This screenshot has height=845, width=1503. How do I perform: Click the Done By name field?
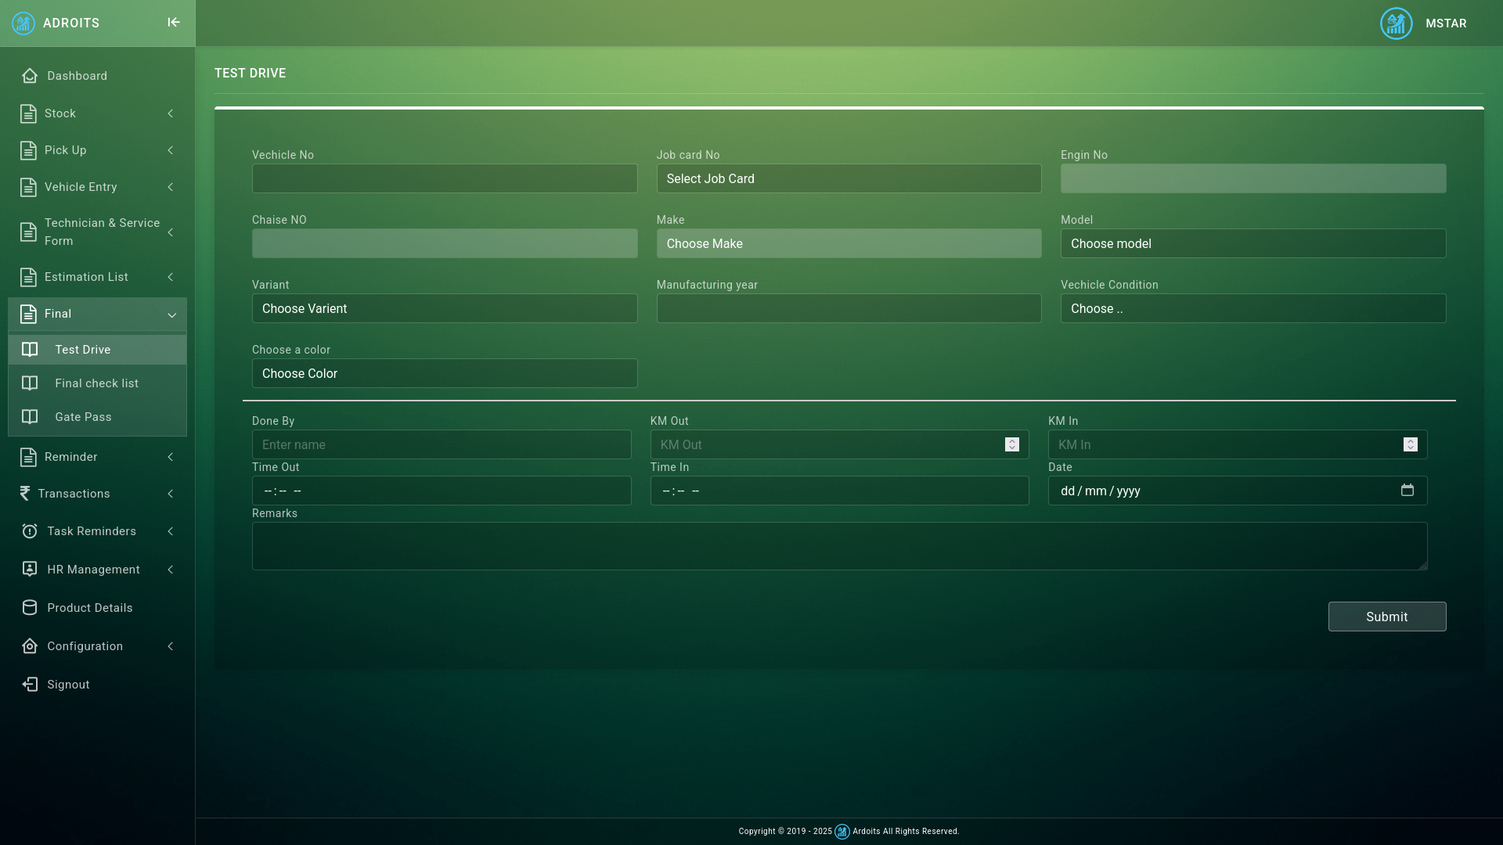click(441, 444)
